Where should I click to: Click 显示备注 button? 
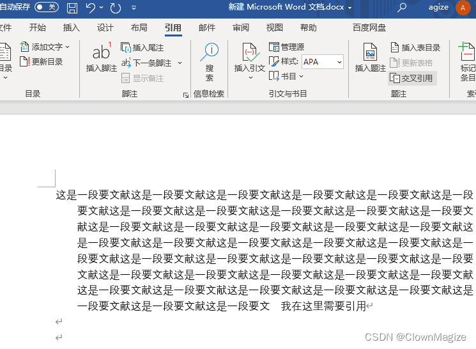142,79
